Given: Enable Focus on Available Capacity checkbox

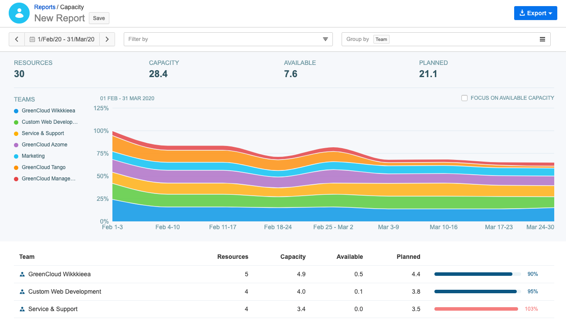Looking at the screenshot, I should click(464, 98).
